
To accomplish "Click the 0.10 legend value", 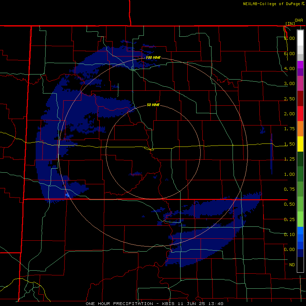I will pos(289,235).
